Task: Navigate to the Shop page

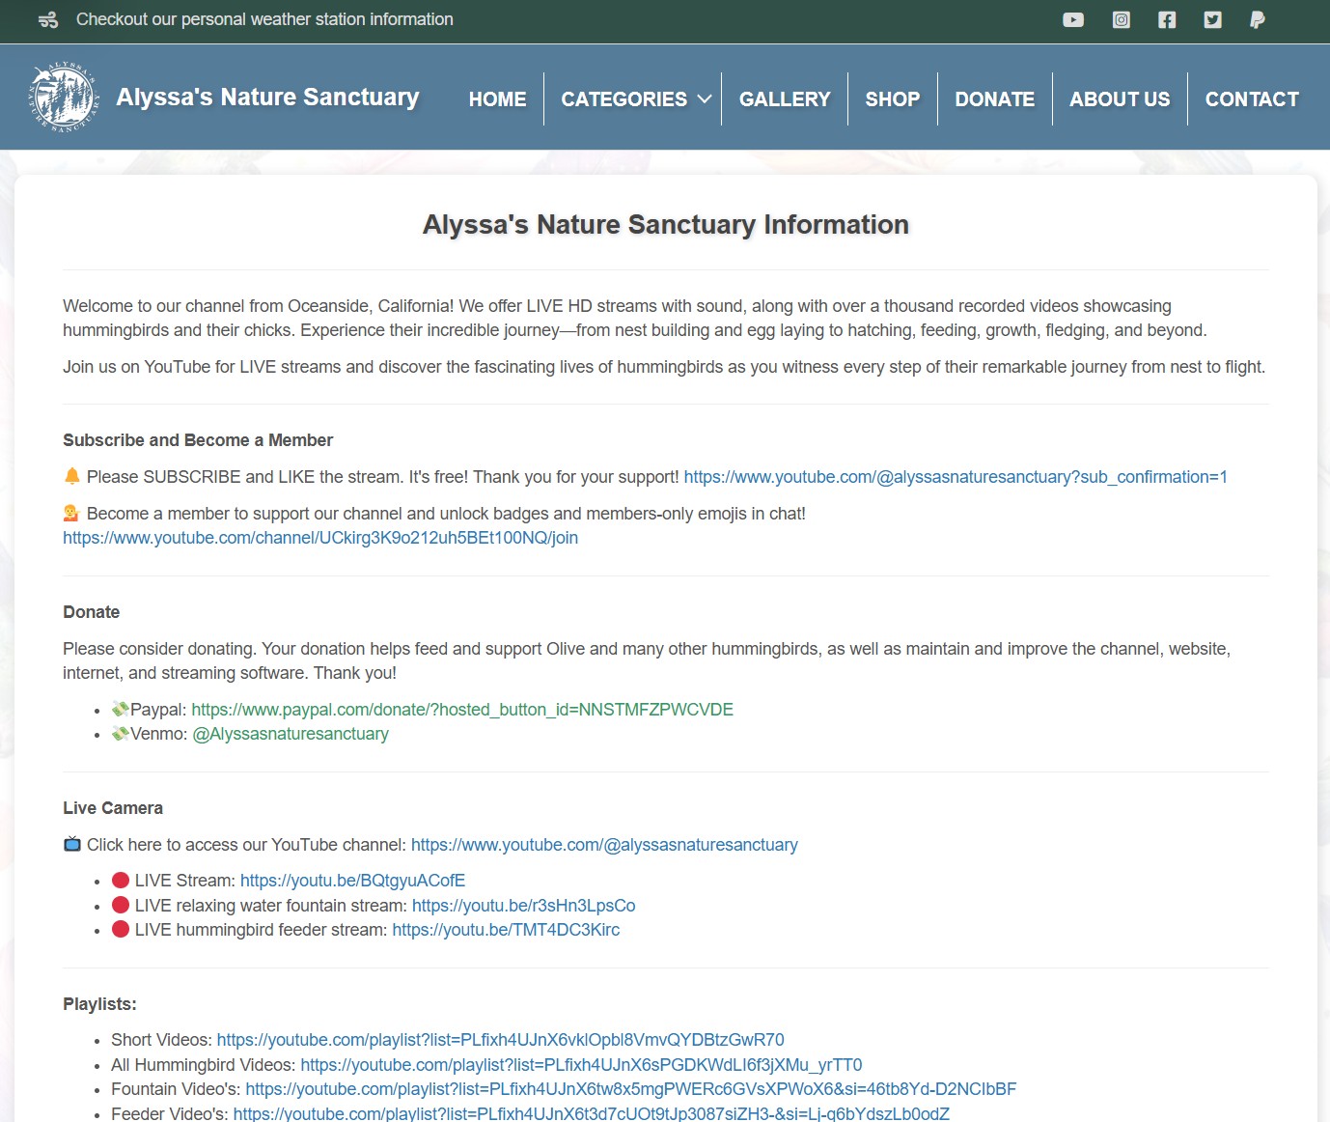Action: coord(892,99)
